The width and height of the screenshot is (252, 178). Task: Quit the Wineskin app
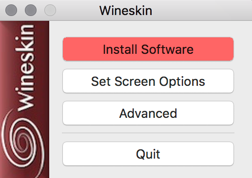148,154
